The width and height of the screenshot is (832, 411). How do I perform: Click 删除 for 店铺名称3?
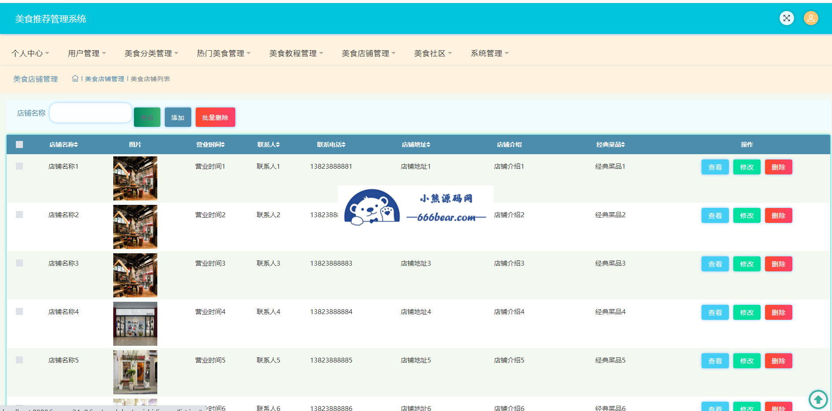[x=779, y=264]
